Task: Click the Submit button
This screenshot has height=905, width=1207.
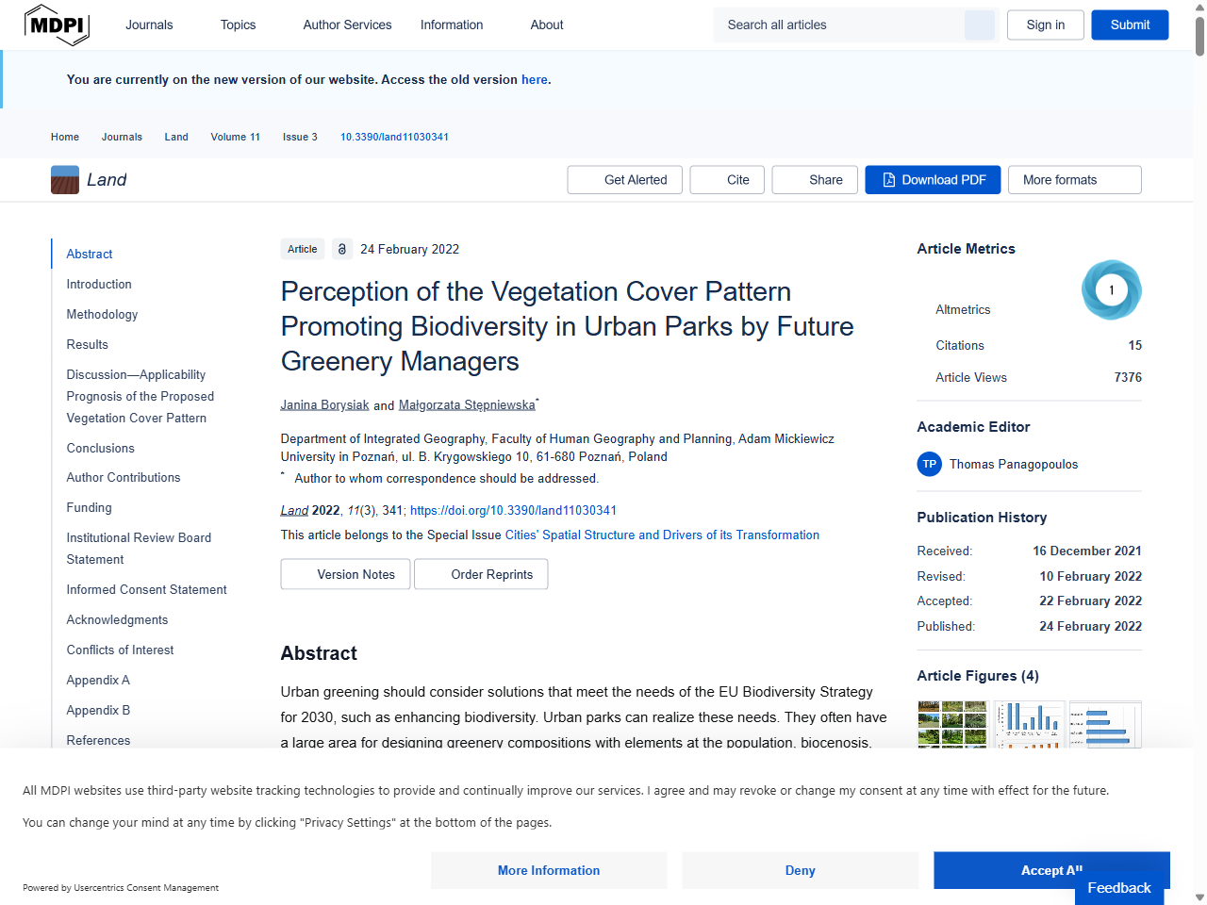Action: pyautogui.click(x=1130, y=25)
